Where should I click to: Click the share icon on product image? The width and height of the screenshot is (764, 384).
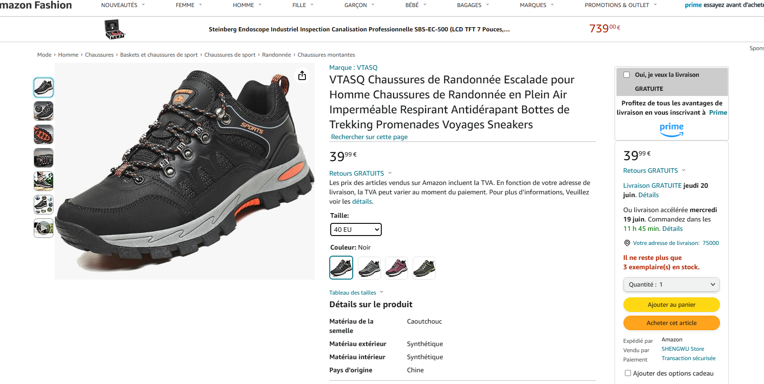pos(302,75)
